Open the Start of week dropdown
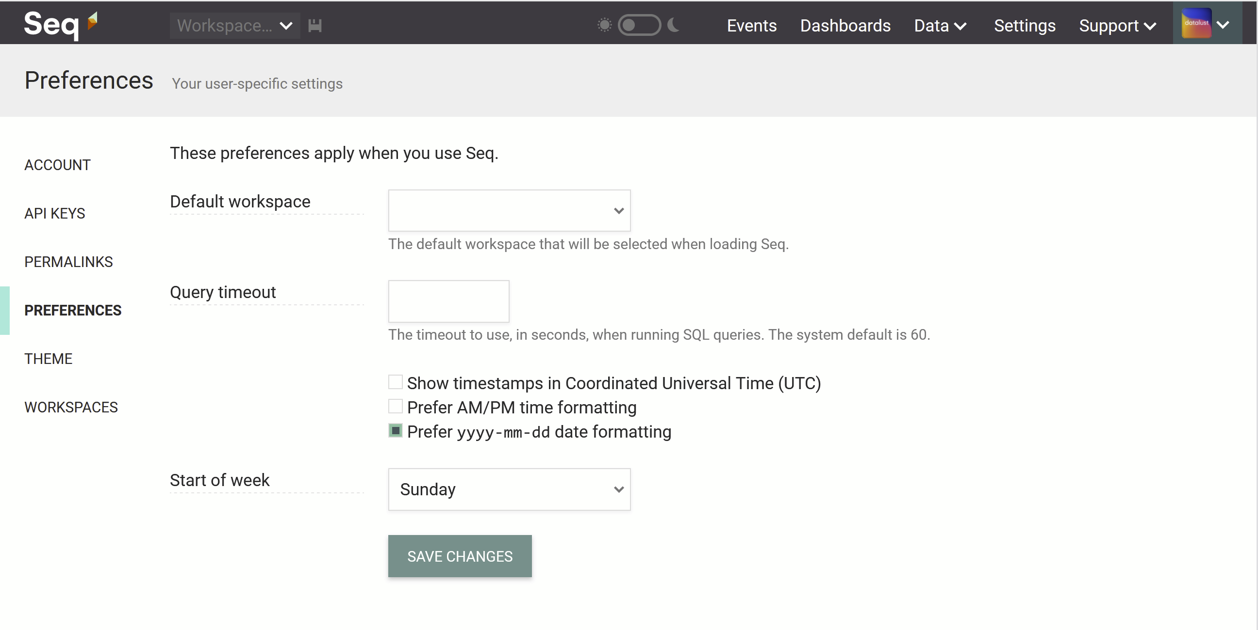The image size is (1258, 630). click(x=509, y=489)
